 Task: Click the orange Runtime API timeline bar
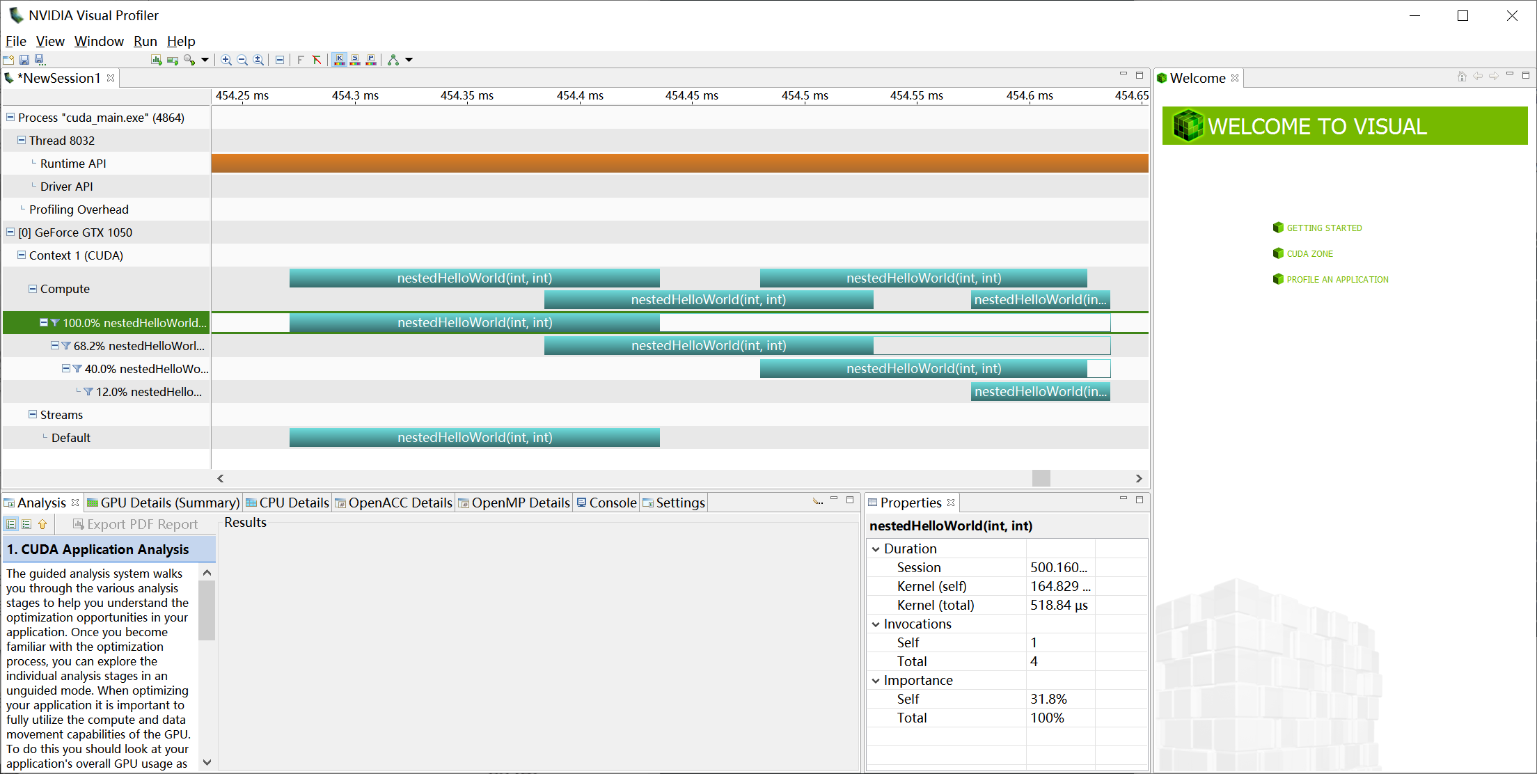coord(679,163)
